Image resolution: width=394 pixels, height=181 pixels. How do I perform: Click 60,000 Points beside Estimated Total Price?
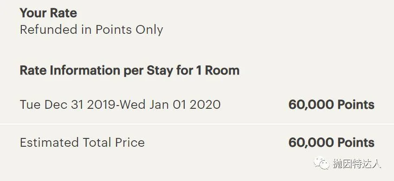331,143
